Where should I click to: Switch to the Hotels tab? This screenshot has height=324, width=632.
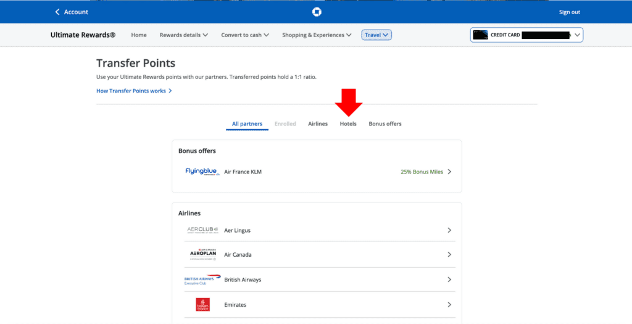tap(348, 123)
